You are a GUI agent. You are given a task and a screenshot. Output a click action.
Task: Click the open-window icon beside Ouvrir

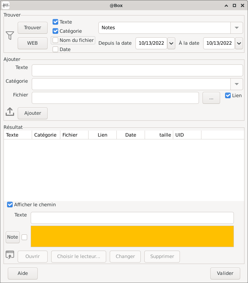click(x=10, y=255)
